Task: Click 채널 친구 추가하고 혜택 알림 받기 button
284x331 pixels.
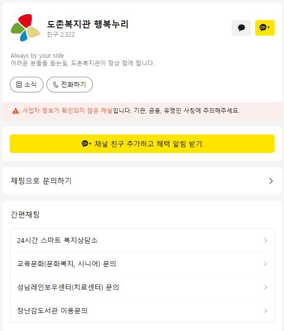Action: click(x=142, y=144)
